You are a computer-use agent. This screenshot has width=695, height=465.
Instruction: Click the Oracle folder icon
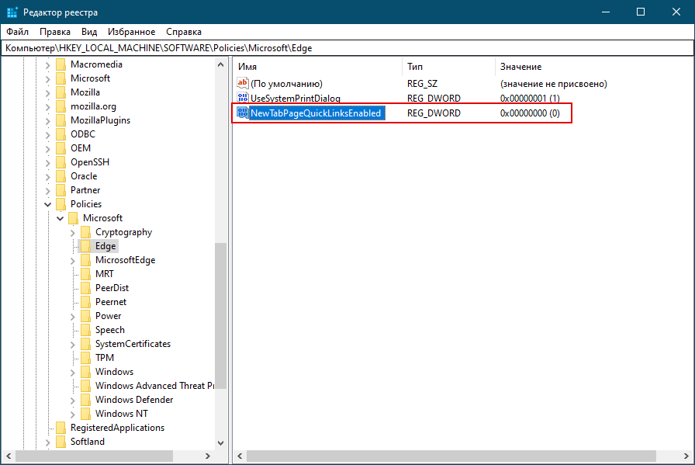pyautogui.click(x=61, y=176)
